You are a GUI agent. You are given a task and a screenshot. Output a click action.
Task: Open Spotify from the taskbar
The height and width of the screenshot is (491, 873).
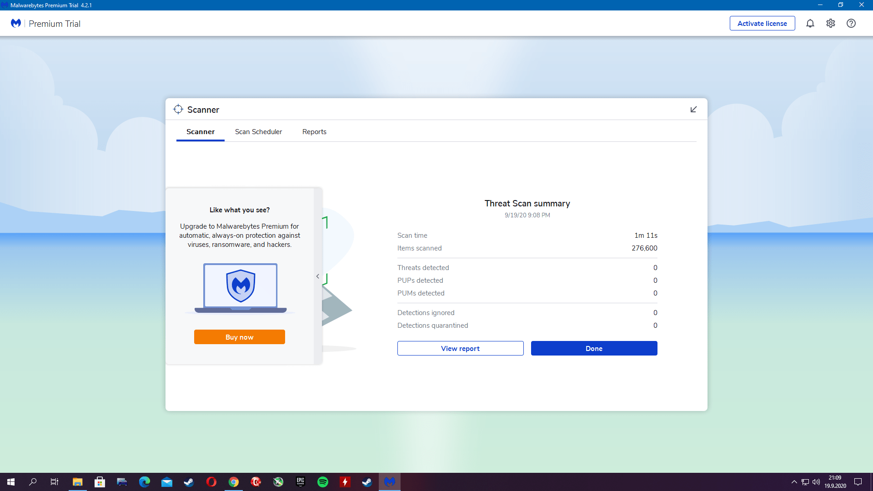coord(323,482)
